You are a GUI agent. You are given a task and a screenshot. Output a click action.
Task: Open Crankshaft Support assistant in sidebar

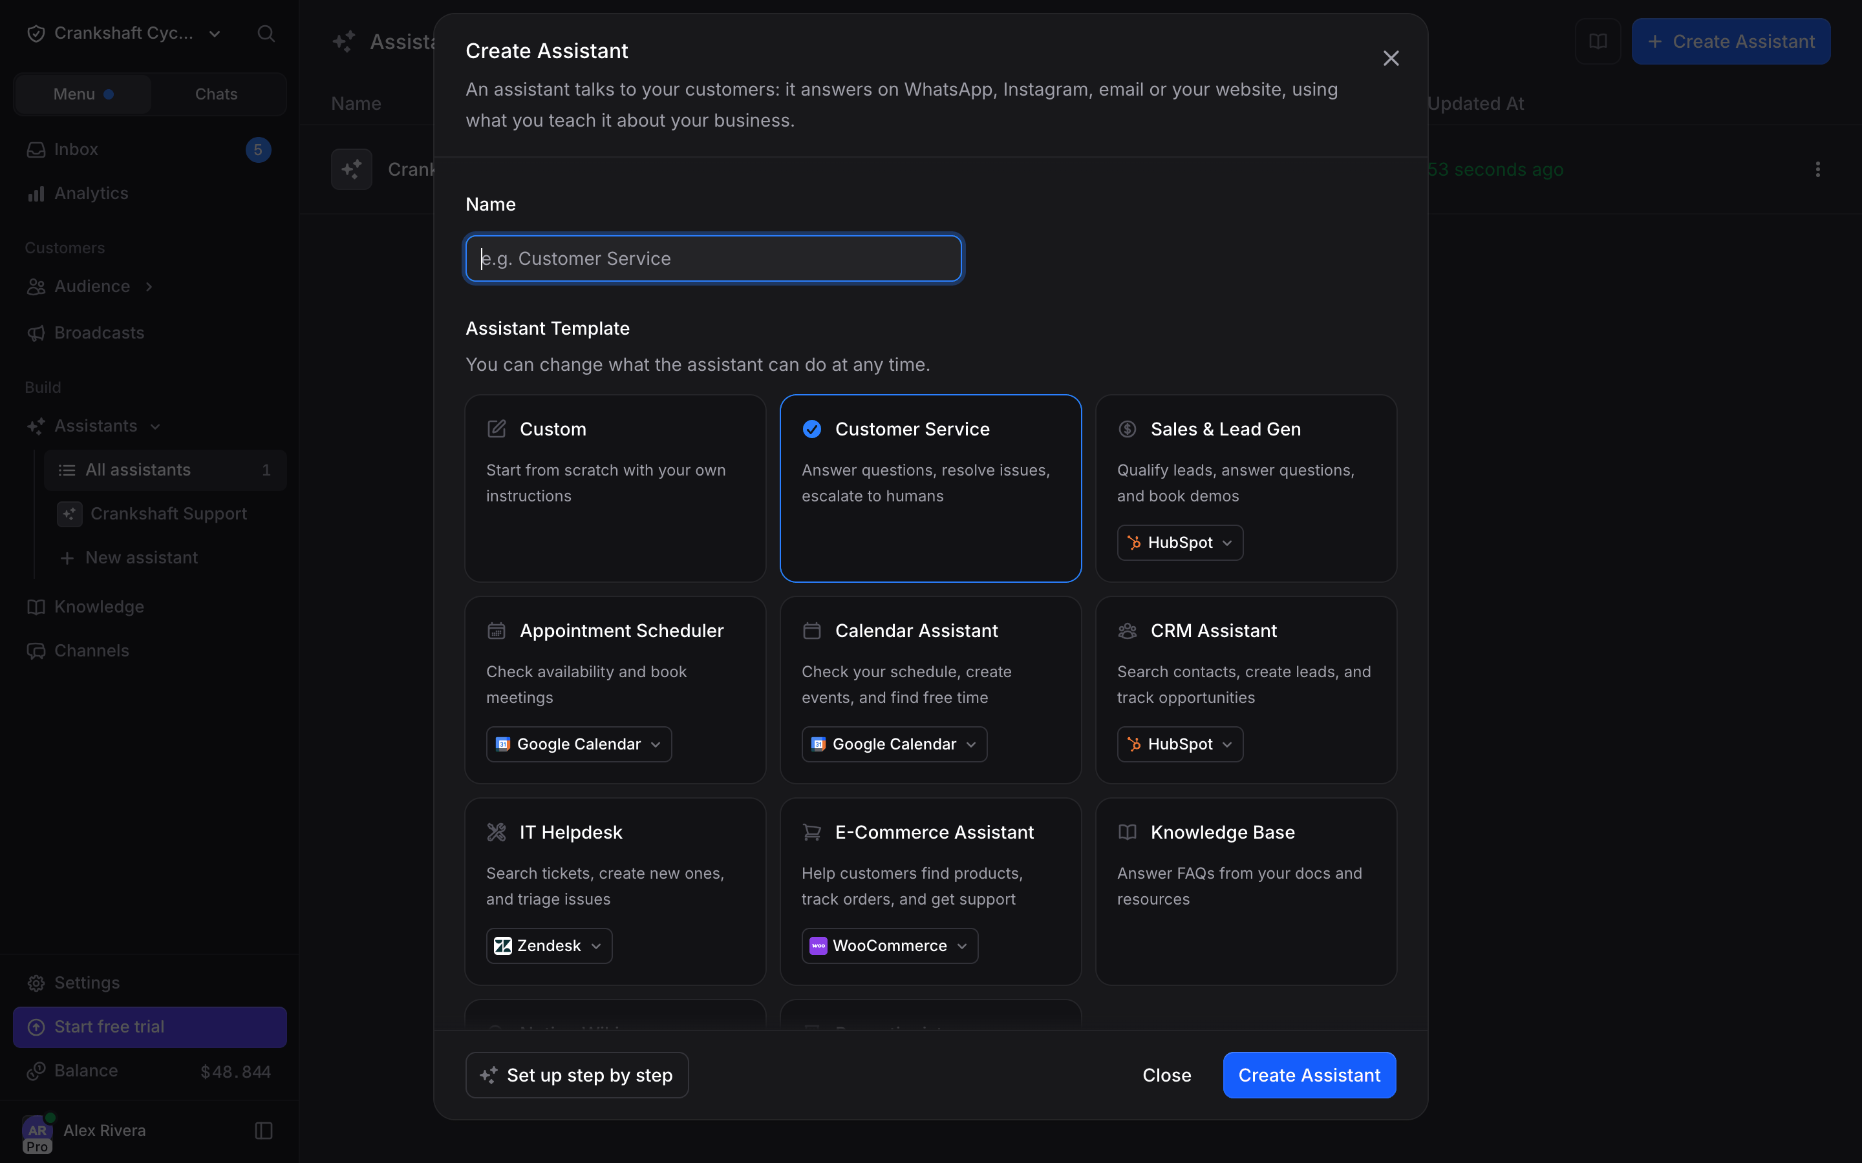coord(166,514)
